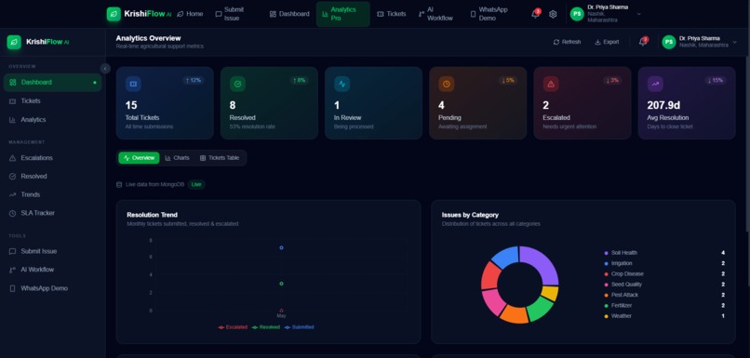This screenshot has width=750, height=358.
Task: Click the yellow Weather donut segment
Action: (550, 293)
